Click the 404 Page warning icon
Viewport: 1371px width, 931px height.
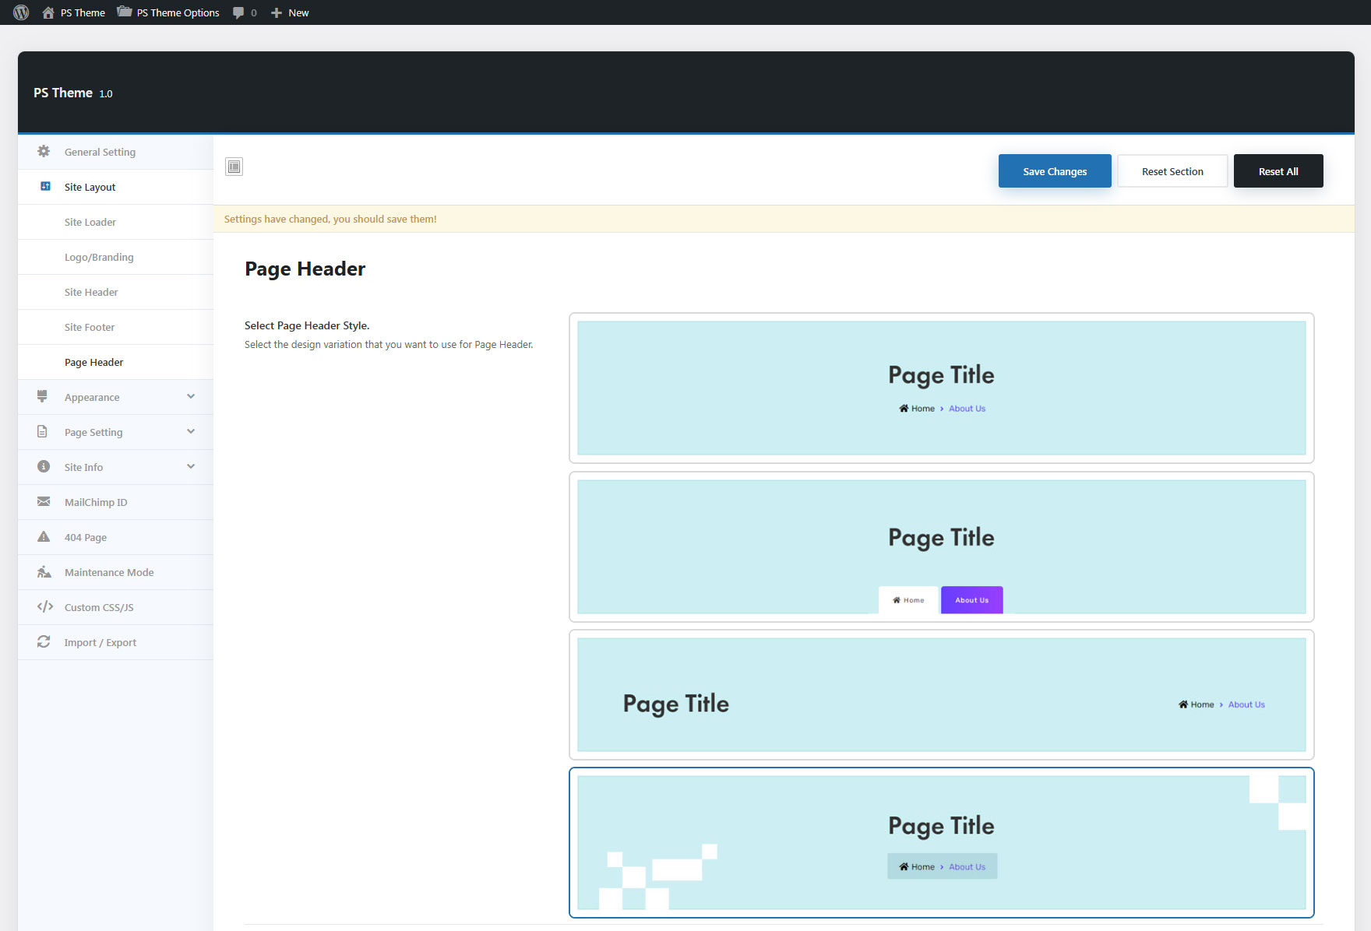[x=44, y=537]
